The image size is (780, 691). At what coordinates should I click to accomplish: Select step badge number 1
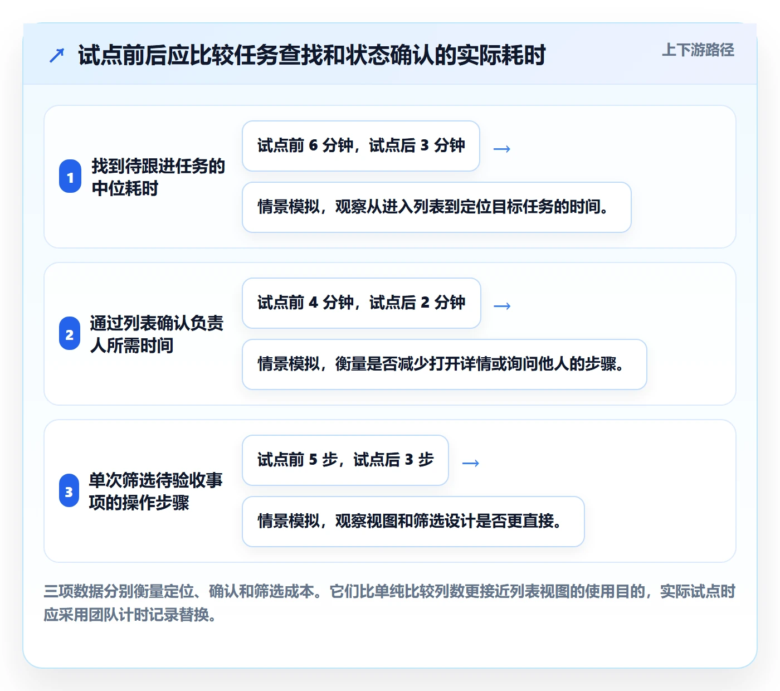pos(70,177)
